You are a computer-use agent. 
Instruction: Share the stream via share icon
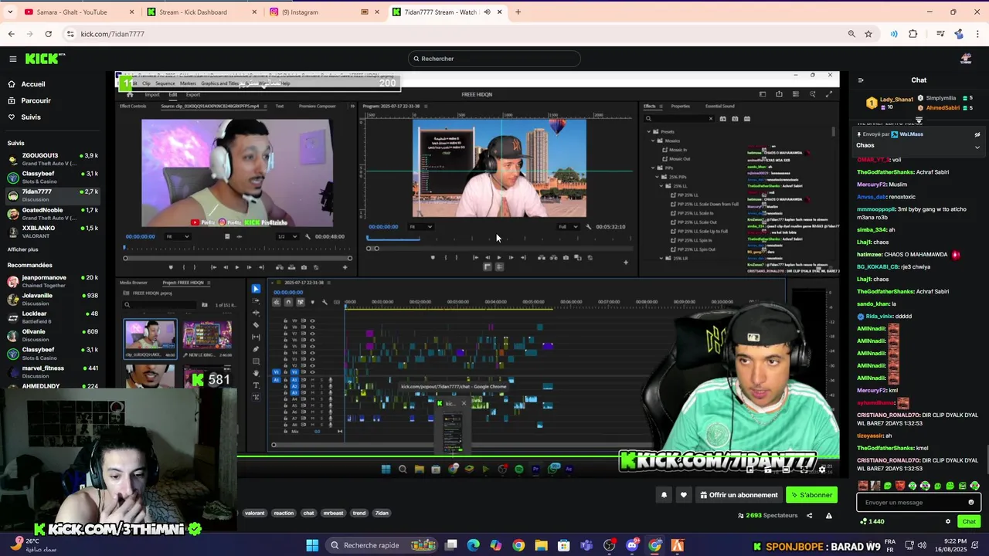pos(810,516)
